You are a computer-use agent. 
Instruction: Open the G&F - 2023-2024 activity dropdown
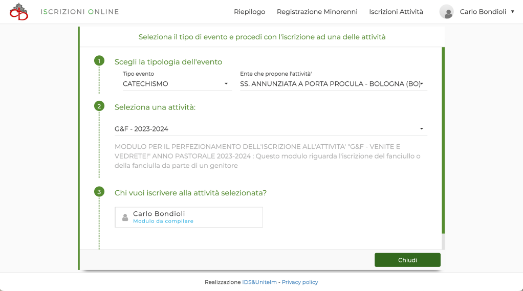coord(270,129)
